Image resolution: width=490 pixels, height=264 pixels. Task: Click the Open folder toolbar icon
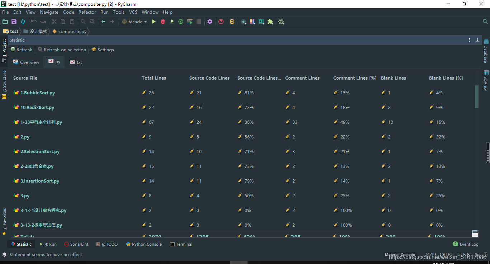[5, 22]
